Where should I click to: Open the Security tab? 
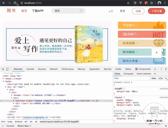click(108, 69)
